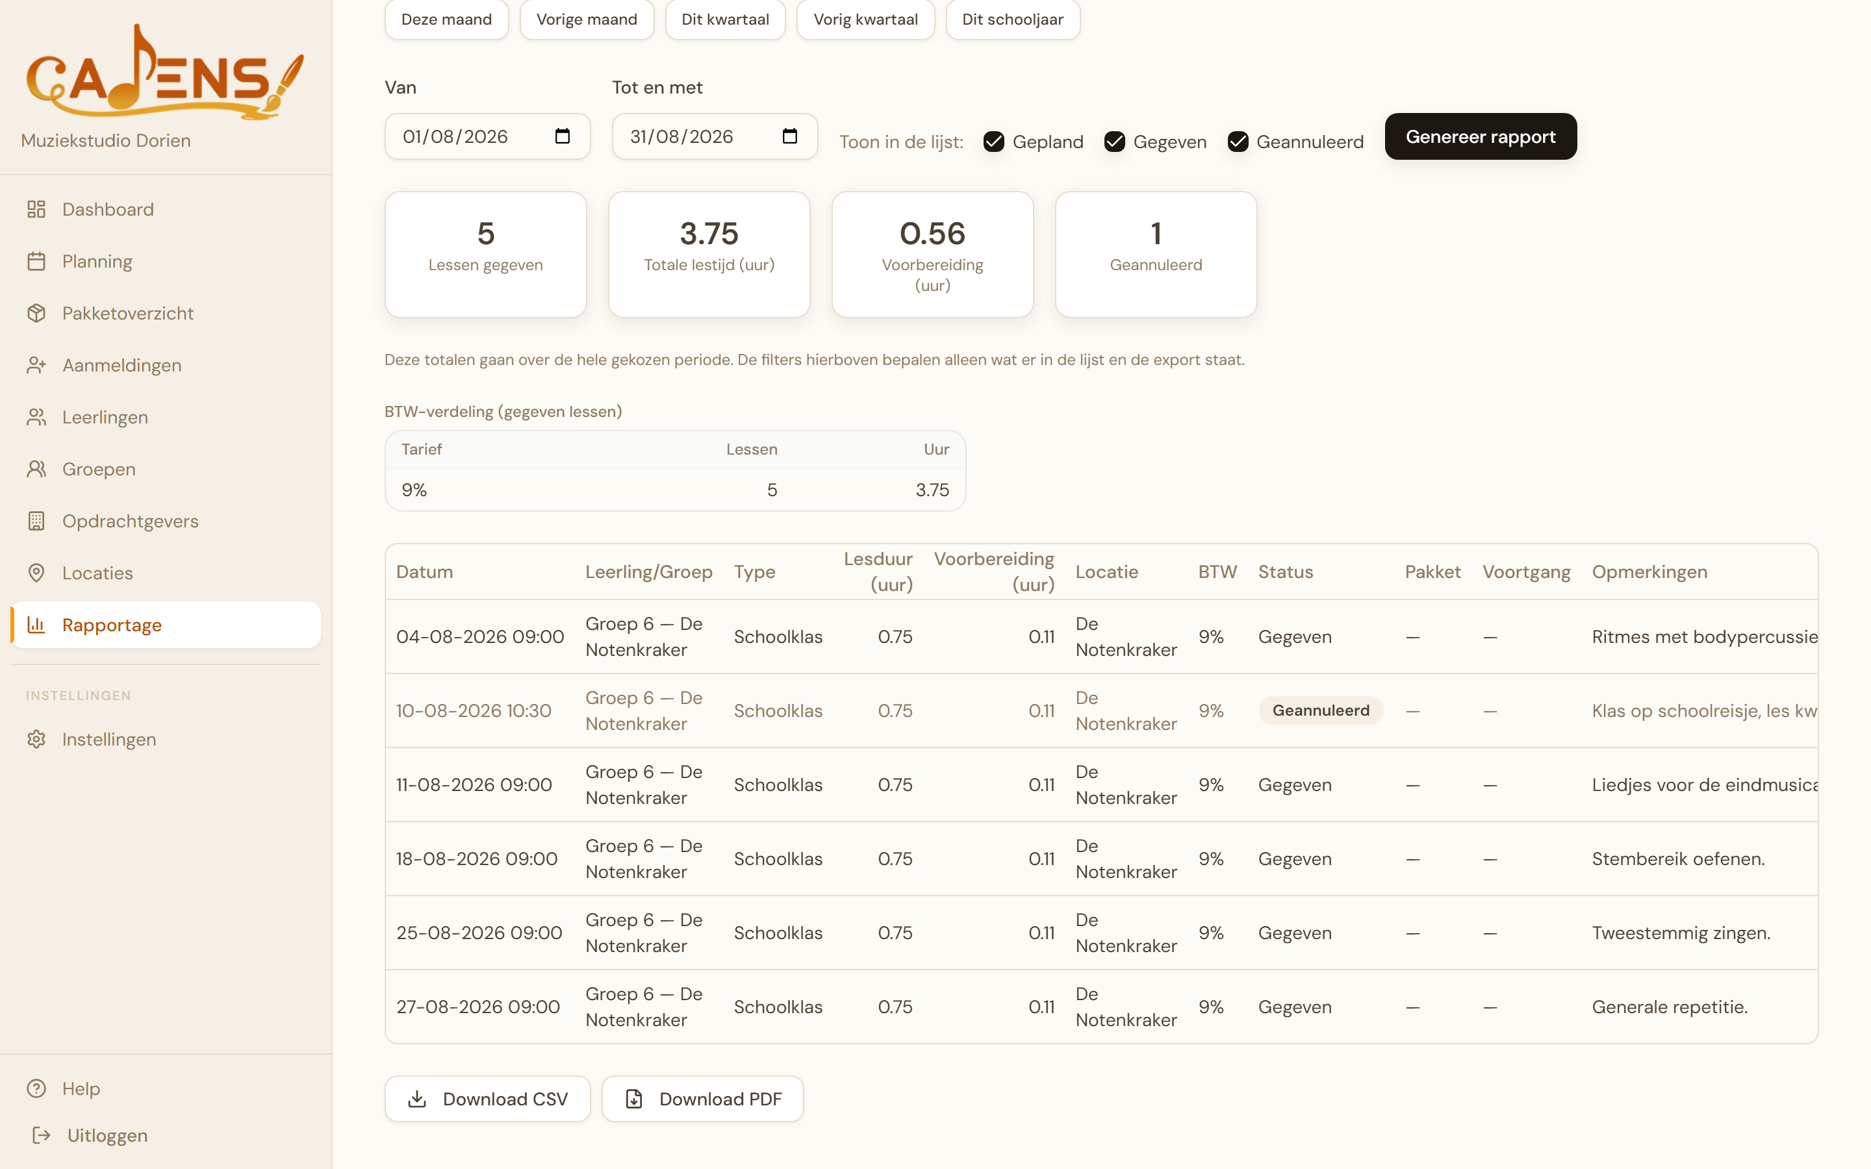Download the report as PDF
This screenshot has width=1871, height=1169.
702,1099
